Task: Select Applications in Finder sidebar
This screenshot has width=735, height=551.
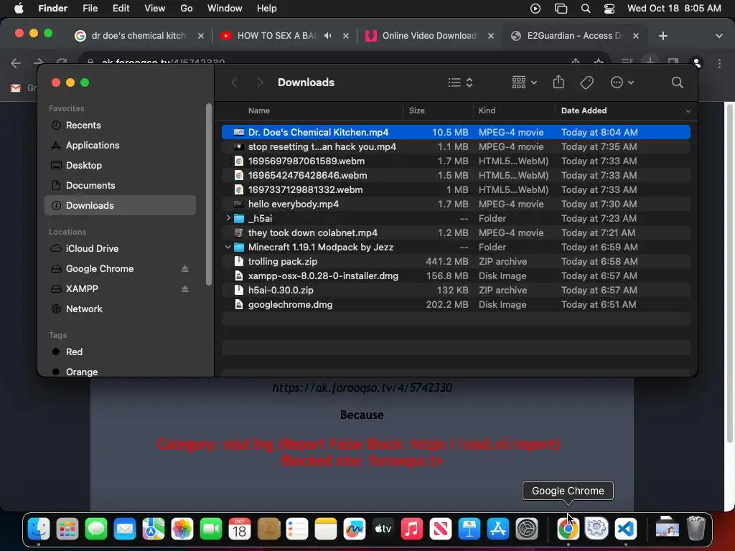Action: [x=120, y=145]
